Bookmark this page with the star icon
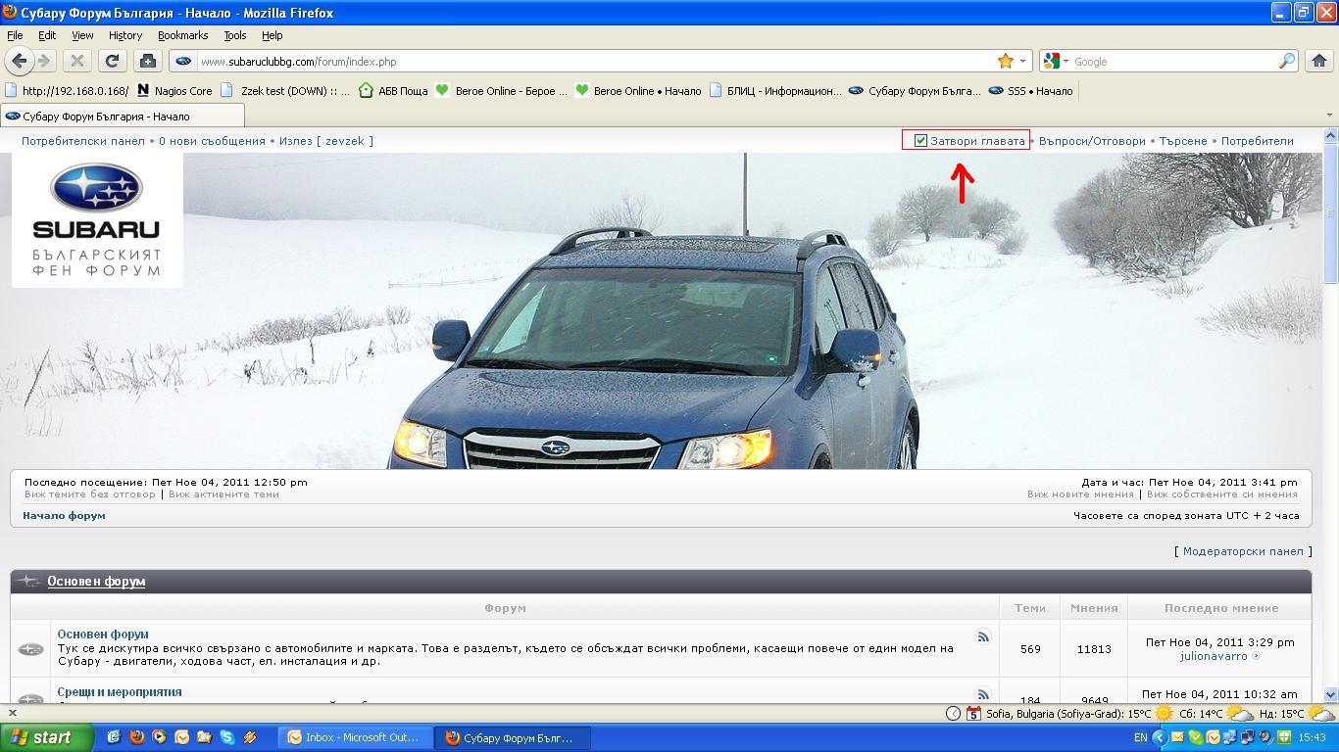The height and width of the screenshot is (752, 1339). 1005,61
